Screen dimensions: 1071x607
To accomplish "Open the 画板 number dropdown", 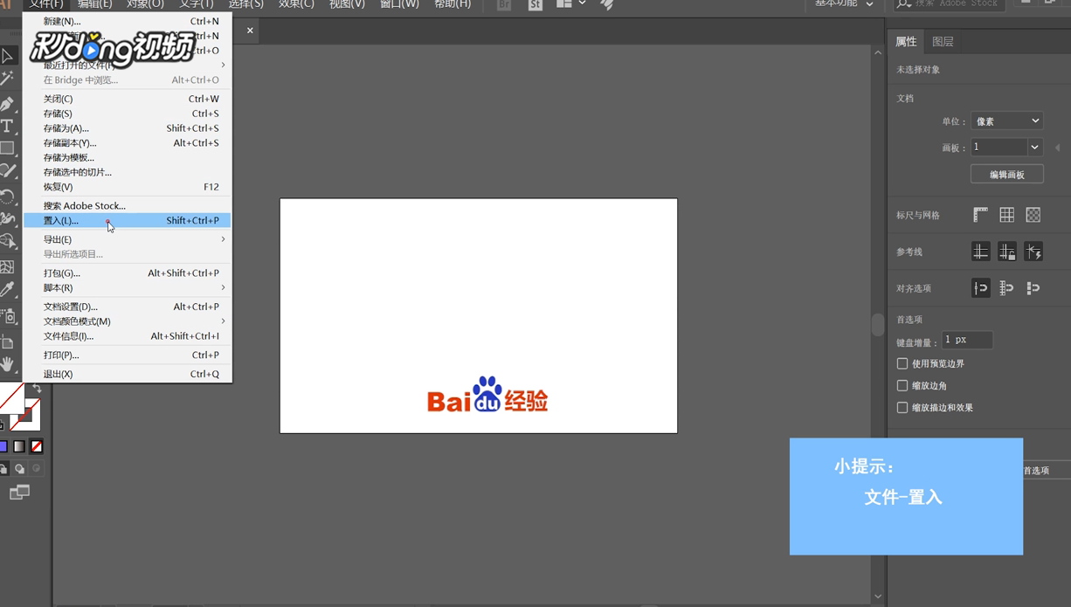I will 1034,147.
